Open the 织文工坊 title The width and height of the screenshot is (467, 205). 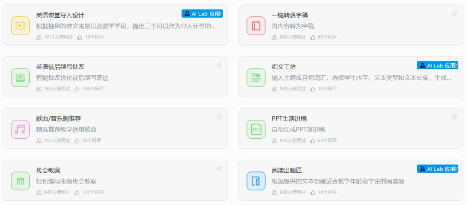284,67
